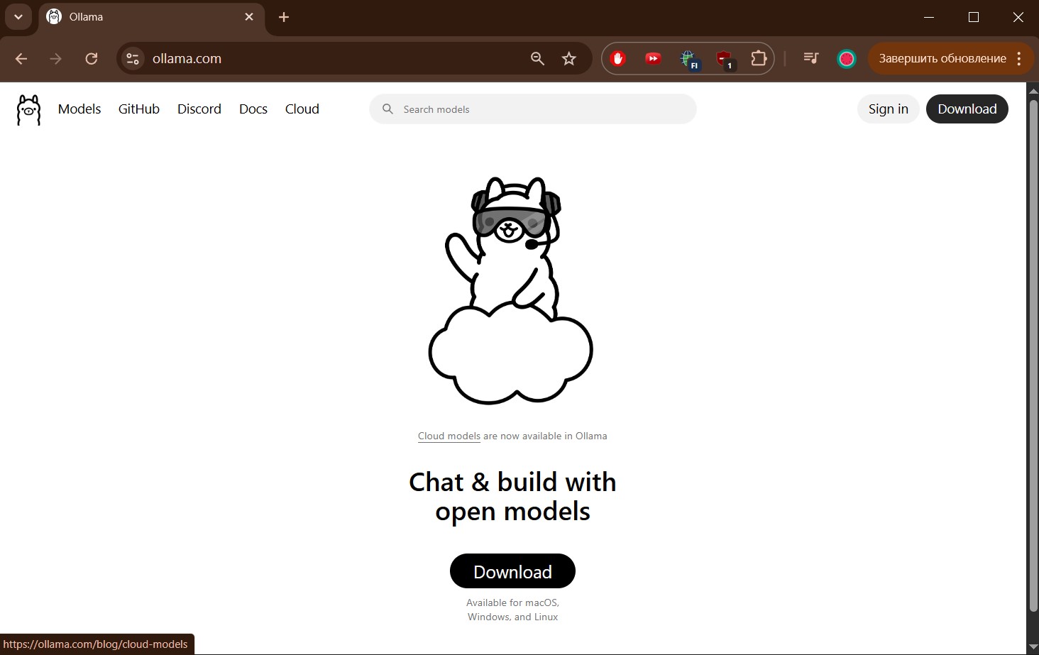
Task: Open the Extensions puzzle piece icon
Action: (x=759, y=59)
